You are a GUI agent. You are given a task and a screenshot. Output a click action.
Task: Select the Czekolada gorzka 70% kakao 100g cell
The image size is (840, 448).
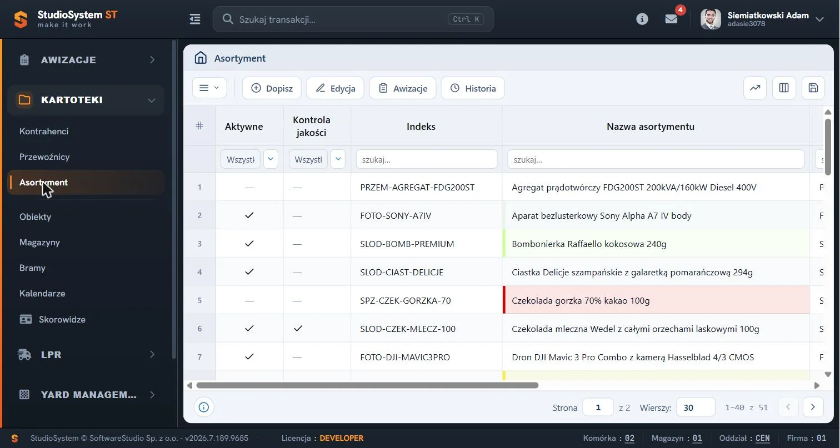pyautogui.click(x=656, y=301)
